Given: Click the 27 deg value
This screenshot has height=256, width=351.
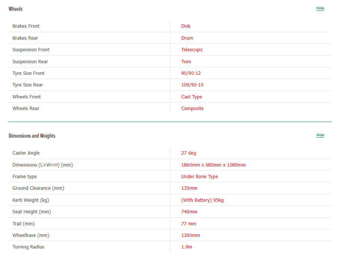Looking at the screenshot, I should point(188,153).
